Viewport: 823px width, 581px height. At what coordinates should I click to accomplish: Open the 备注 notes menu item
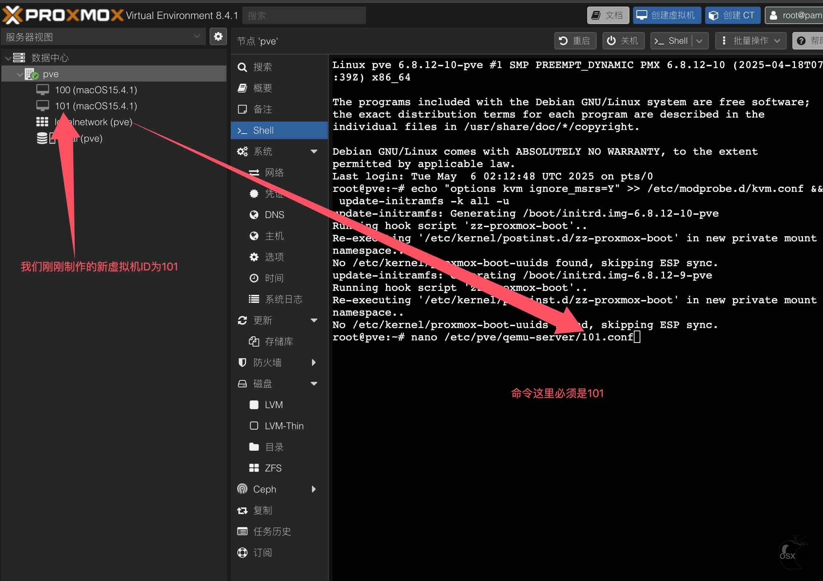[279, 109]
